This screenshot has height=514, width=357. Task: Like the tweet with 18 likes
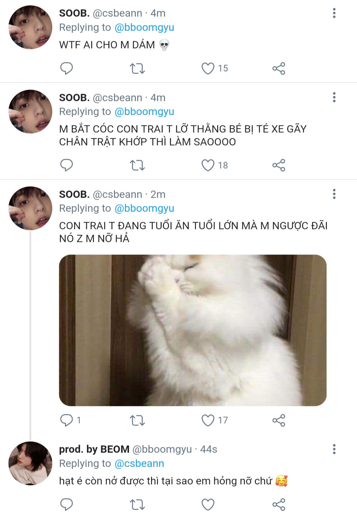coord(208,165)
